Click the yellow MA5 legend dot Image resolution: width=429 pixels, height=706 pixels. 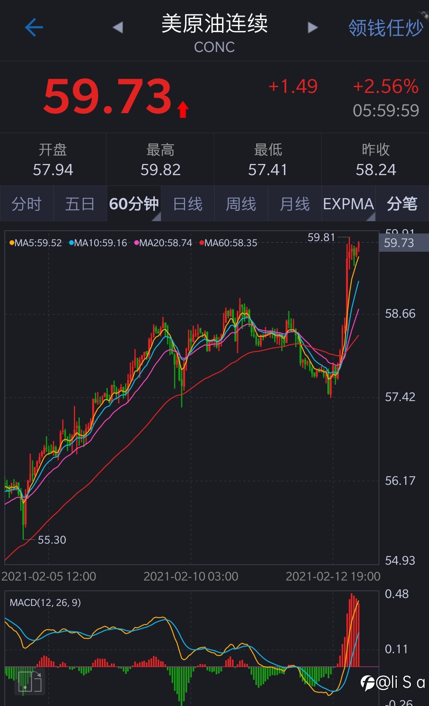12,243
